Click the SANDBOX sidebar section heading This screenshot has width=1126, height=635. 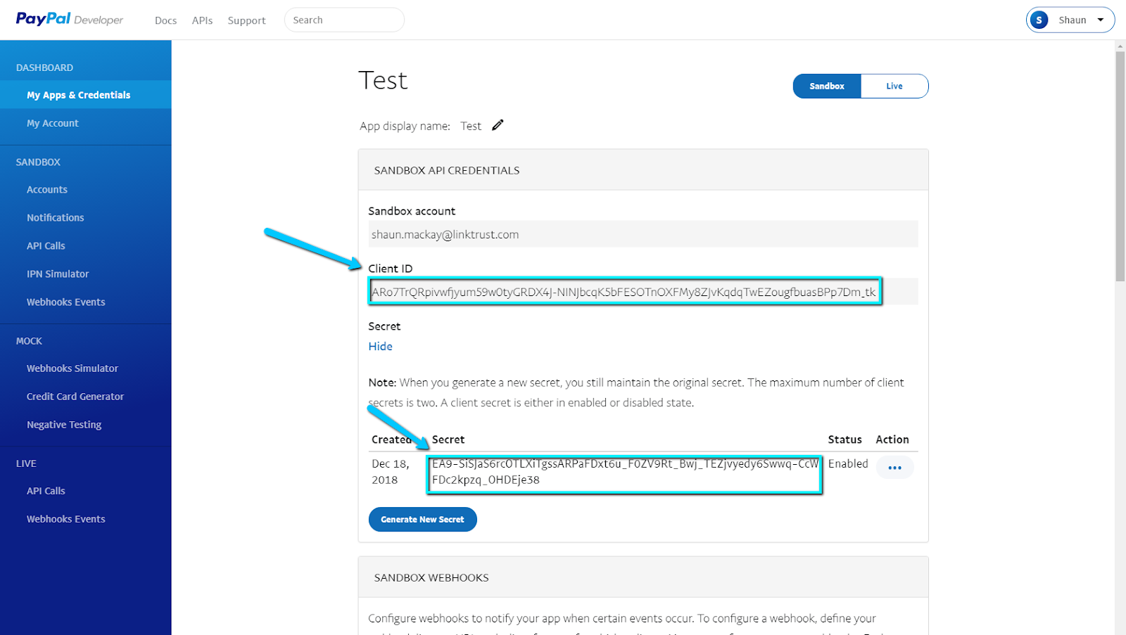[38, 162]
